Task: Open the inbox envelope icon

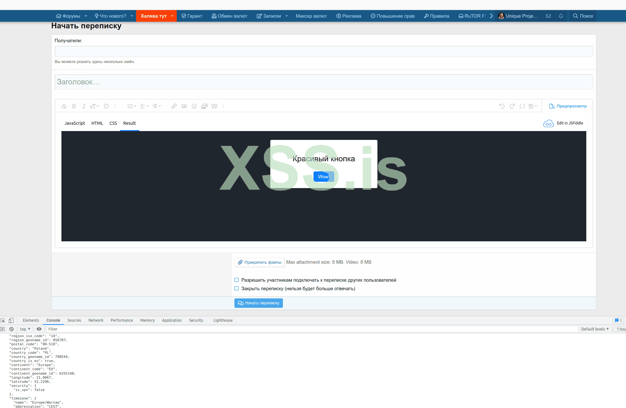Action: coord(548,16)
